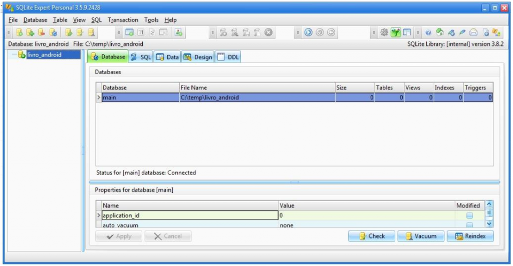
Task: Switch to the Design tab
Action: (198, 57)
